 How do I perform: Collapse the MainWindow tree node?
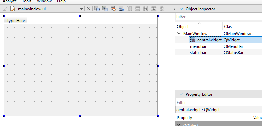pyautogui.click(x=178, y=33)
